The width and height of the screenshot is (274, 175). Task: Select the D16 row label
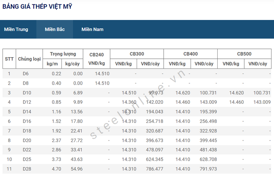[x=27, y=121]
